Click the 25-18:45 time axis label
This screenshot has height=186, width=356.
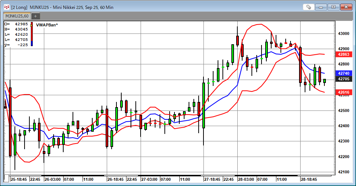click(x=19, y=179)
